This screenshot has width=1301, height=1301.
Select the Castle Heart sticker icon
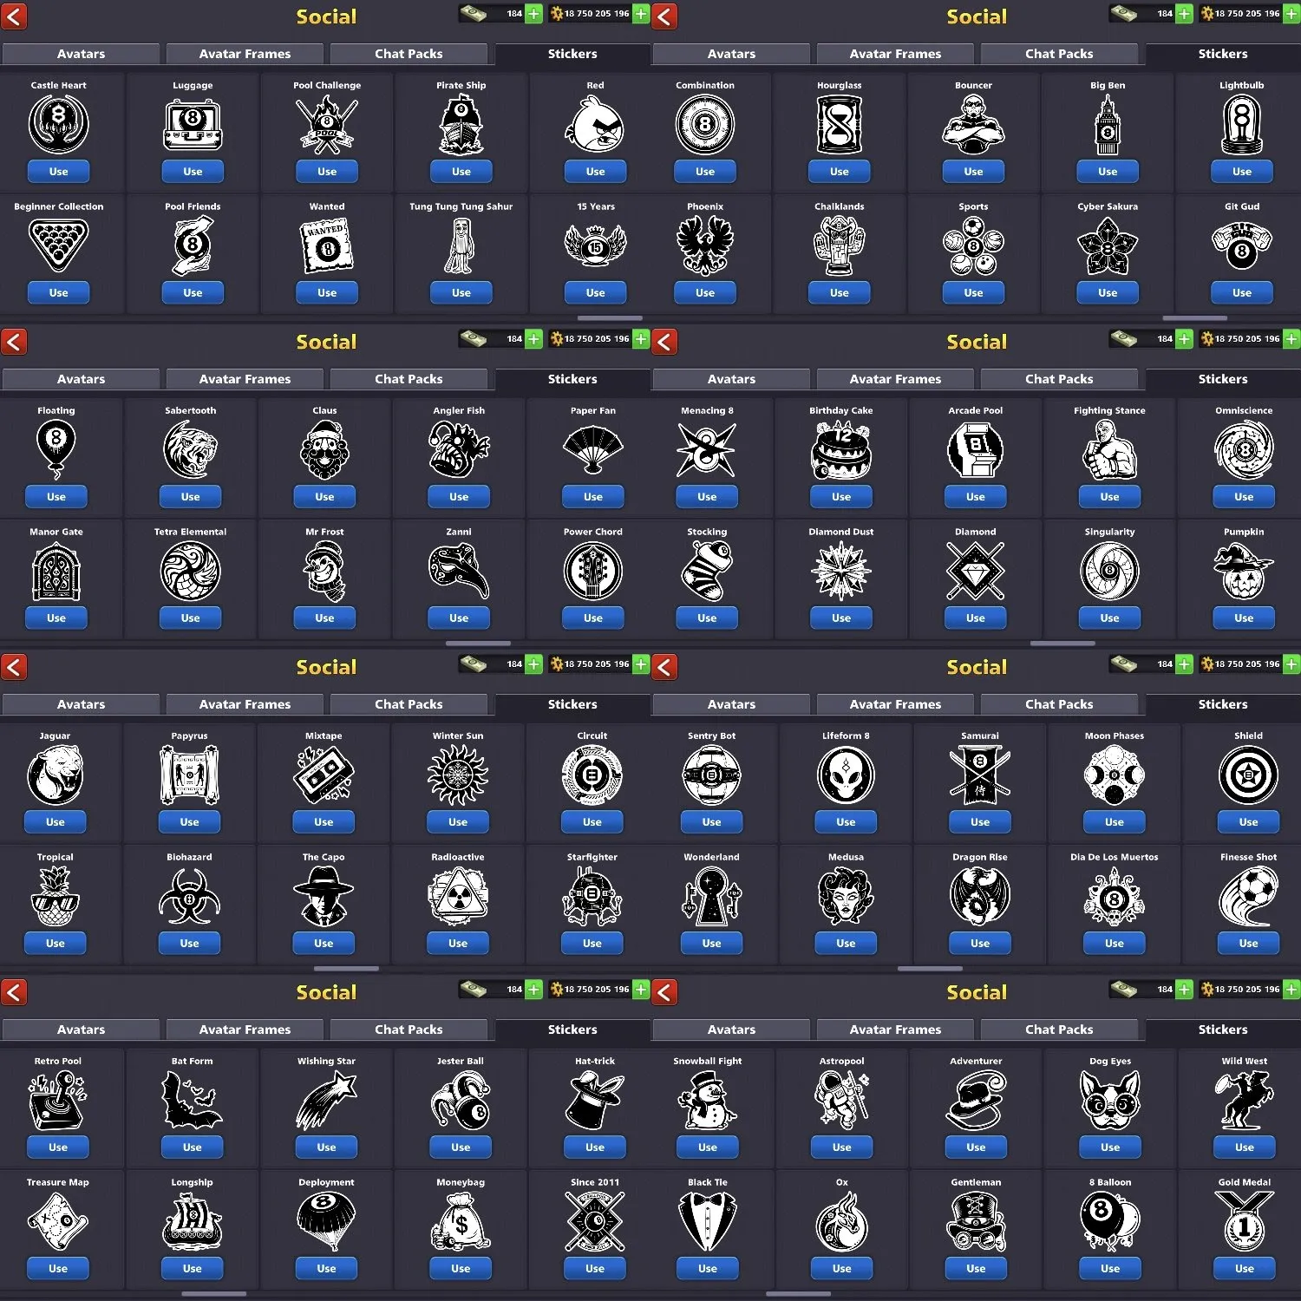point(59,124)
